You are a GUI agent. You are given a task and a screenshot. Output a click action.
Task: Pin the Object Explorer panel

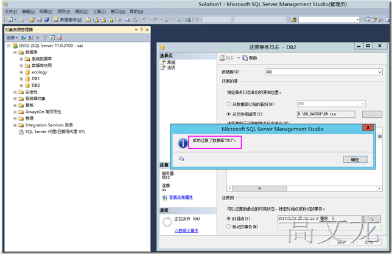141,29
